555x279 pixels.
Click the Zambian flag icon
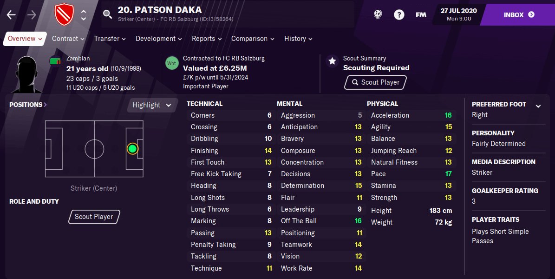pyautogui.click(x=55, y=61)
